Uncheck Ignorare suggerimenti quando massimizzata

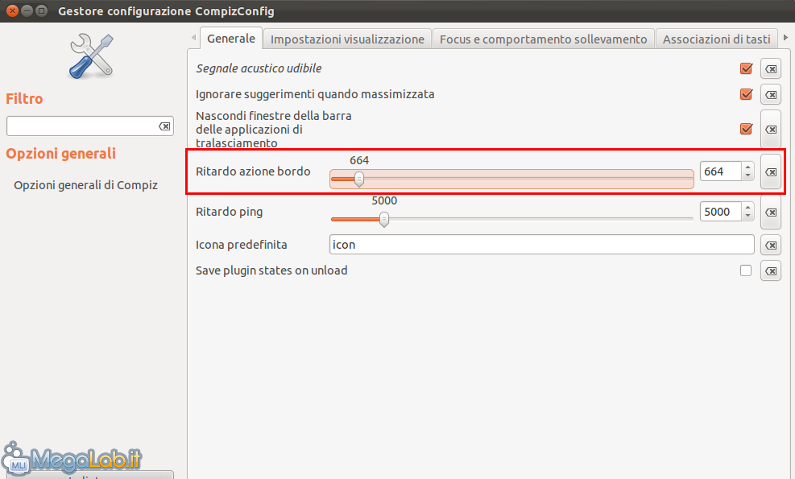pos(746,94)
